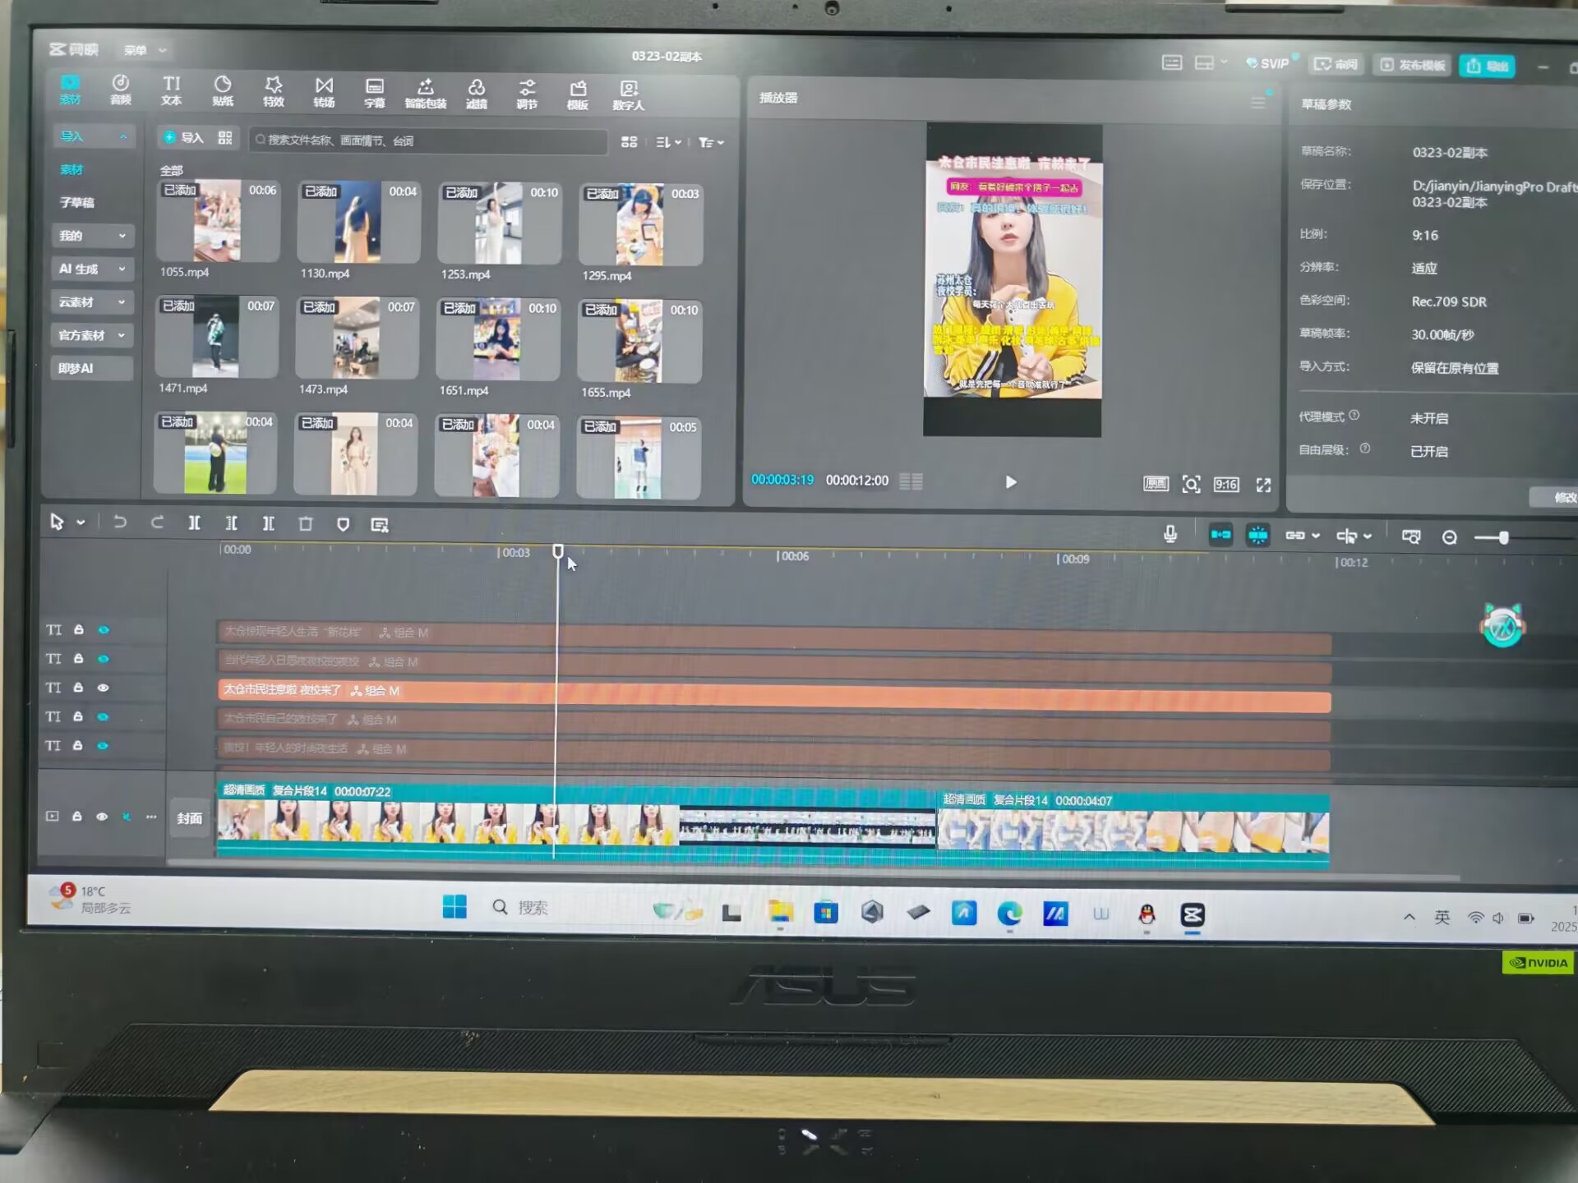
Task: Click the undo arrow icon
Action: click(120, 522)
